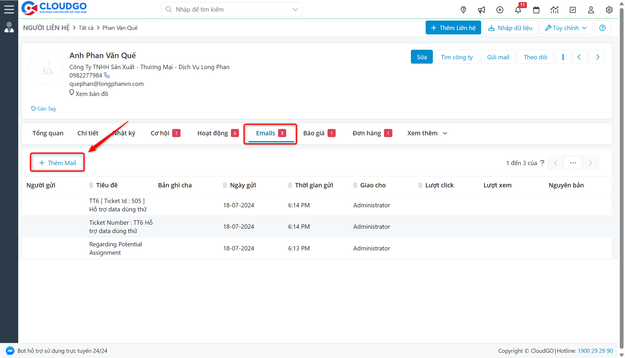
Task: Open the settings gear icon
Action: tap(609, 10)
